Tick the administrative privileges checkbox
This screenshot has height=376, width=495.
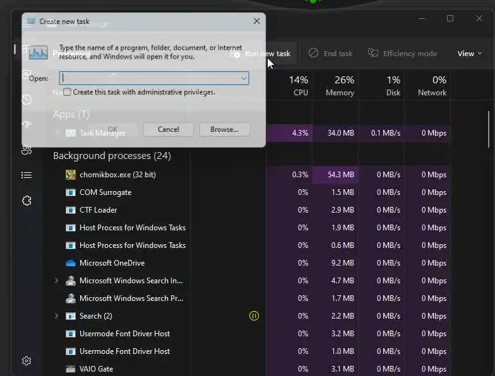click(67, 92)
